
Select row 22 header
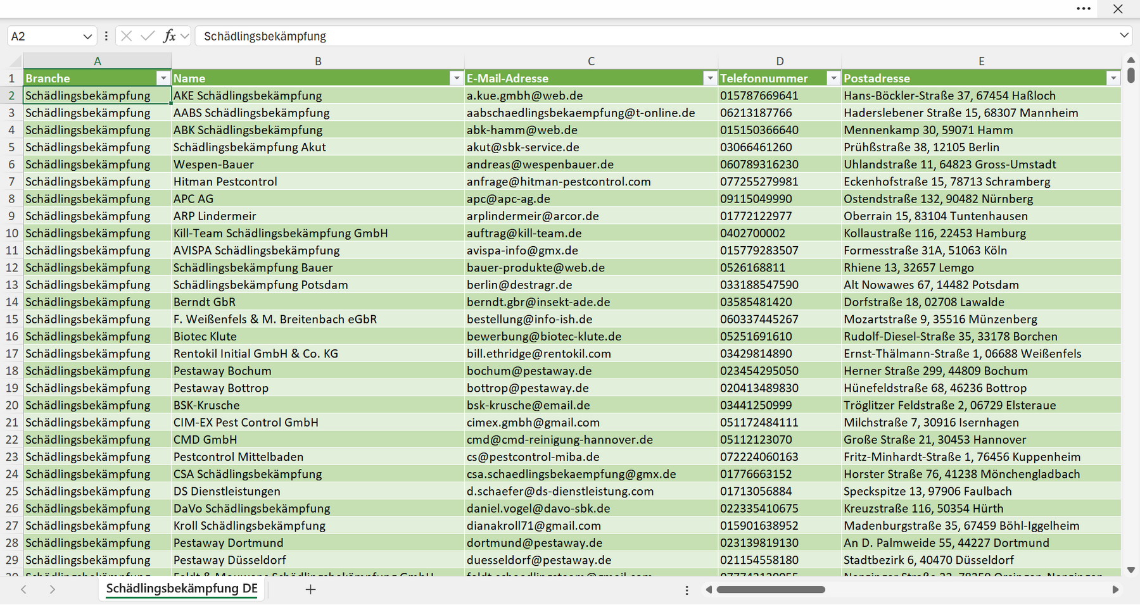(x=11, y=439)
